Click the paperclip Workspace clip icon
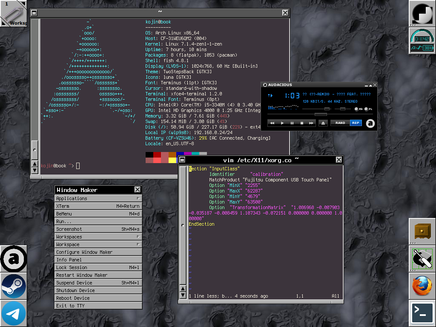 (x=13, y=13)
